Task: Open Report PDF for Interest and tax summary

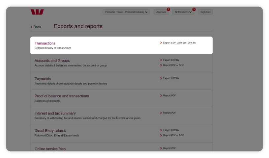Action: (x=169, y=113)
